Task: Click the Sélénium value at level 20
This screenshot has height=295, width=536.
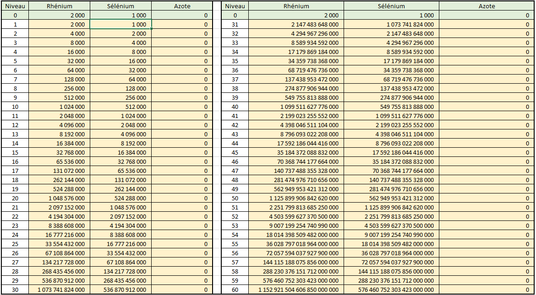Action: [x=120, y=198]
